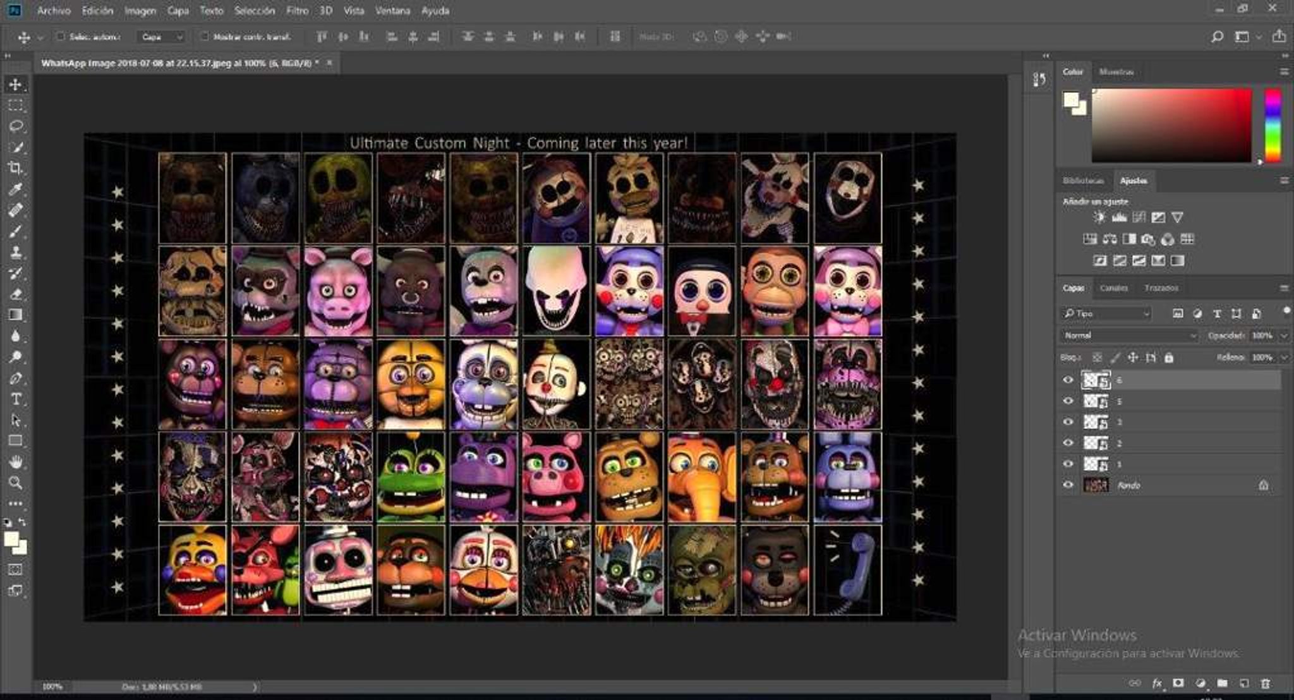Toggle lock transparent pixels
Viewport: 1294px width, 700px height.
point(1097,358)
